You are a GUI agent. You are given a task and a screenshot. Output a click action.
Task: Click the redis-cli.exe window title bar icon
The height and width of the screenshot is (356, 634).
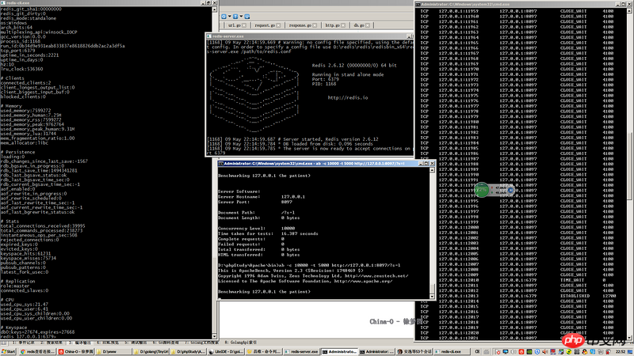pyautogui.click(x=3, y=3)
